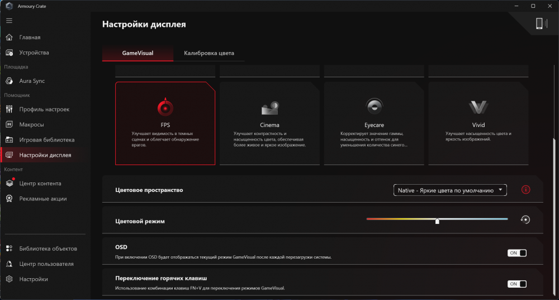
Task: Choose the Eyecare display mode card
Action: (374, 123)
